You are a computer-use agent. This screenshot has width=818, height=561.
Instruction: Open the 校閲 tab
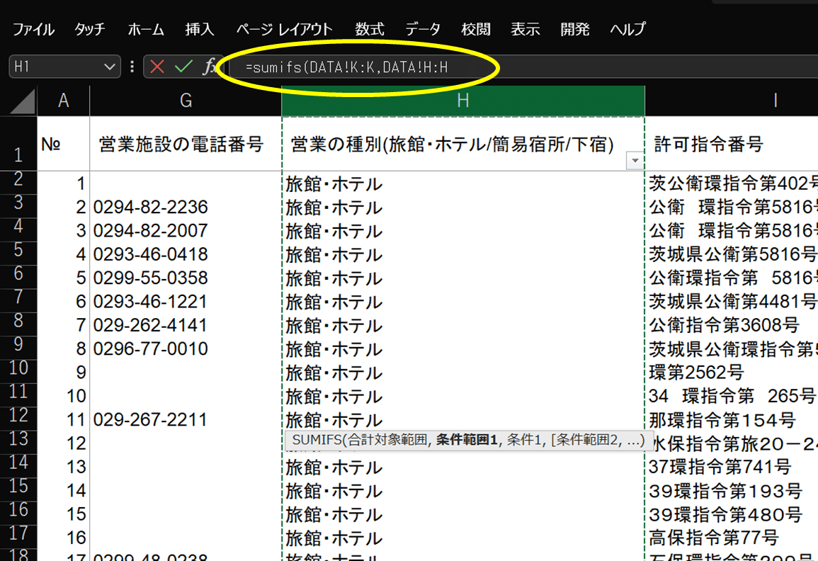click(476, 29)
